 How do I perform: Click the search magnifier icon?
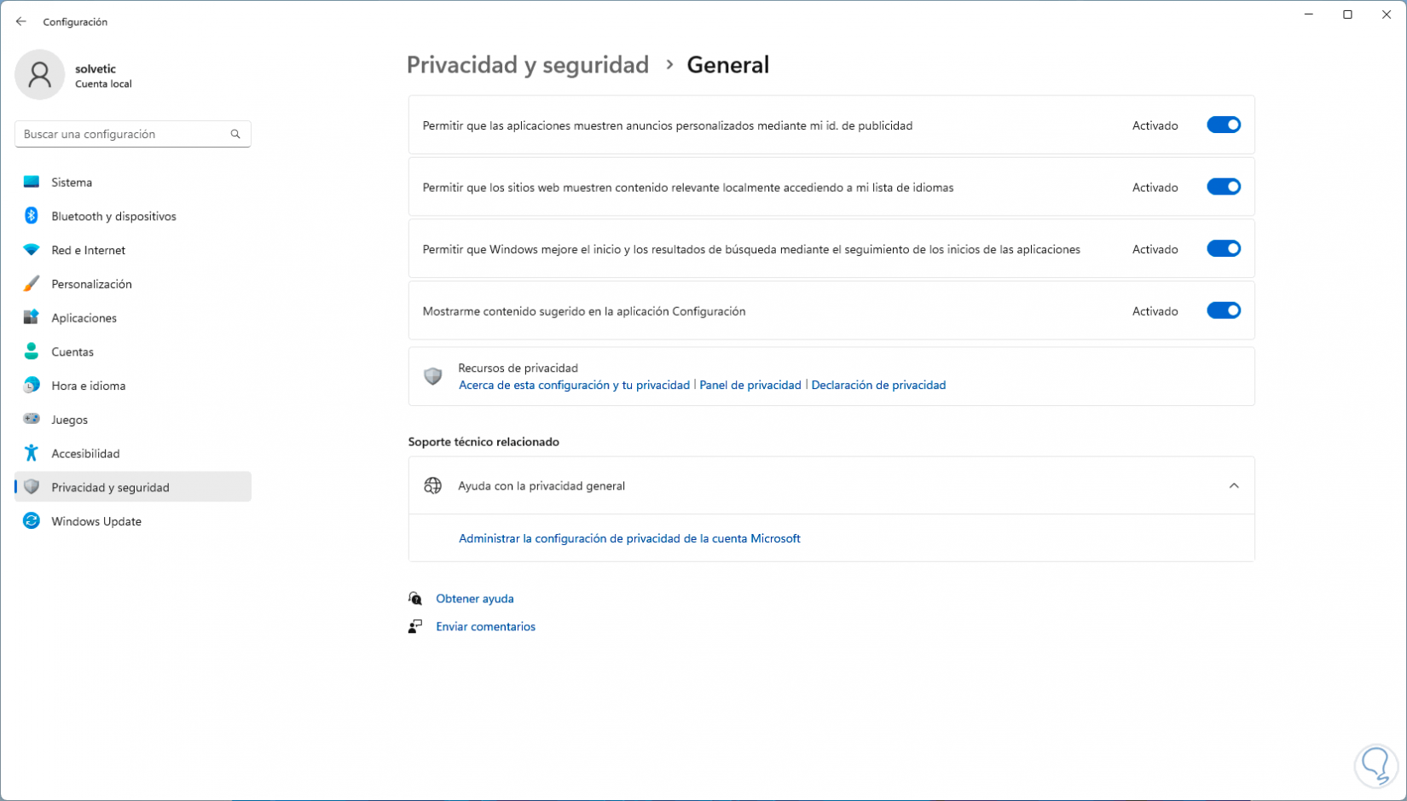click(235, 134)
